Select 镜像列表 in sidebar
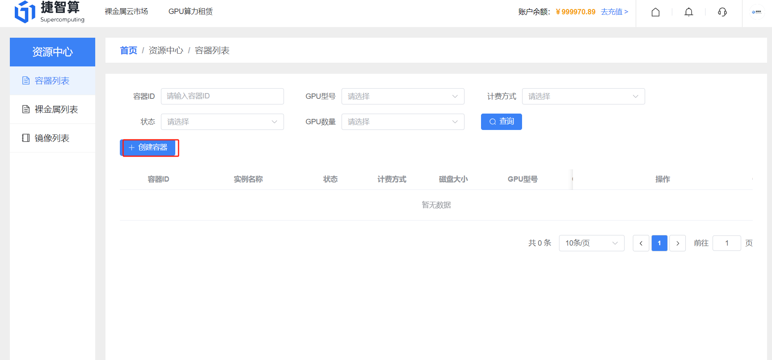Viewport: 772px width, 360px height. [53, 138]
